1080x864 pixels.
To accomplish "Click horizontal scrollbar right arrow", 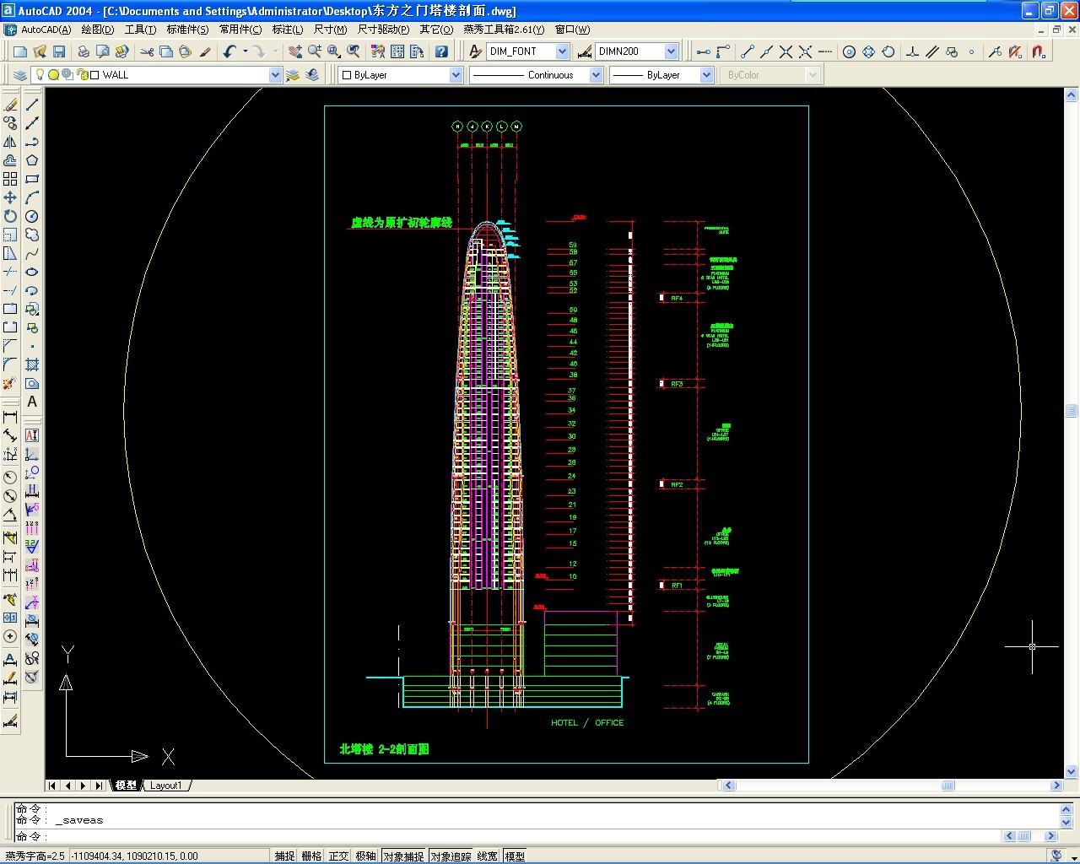I will pyautogui.click(x=1056, y=786).
